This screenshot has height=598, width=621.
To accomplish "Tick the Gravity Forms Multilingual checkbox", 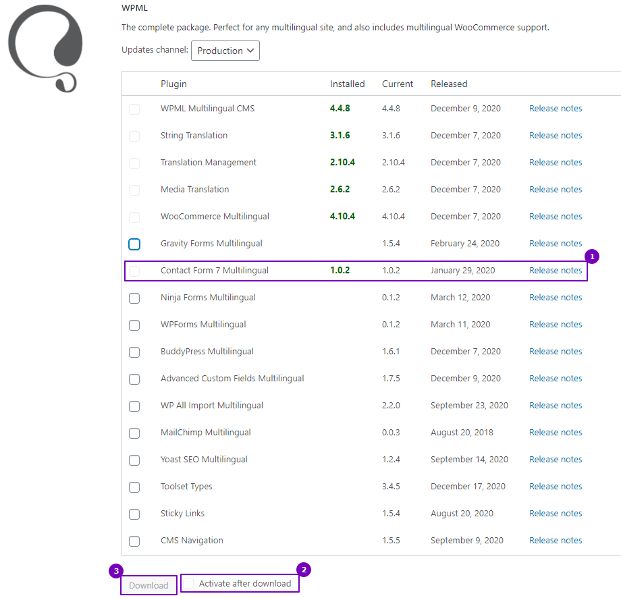I will (x=134, y=244).
